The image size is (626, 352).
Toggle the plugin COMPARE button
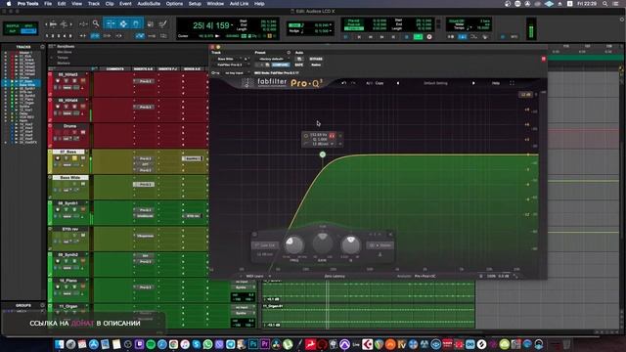[x=280, y=65]
